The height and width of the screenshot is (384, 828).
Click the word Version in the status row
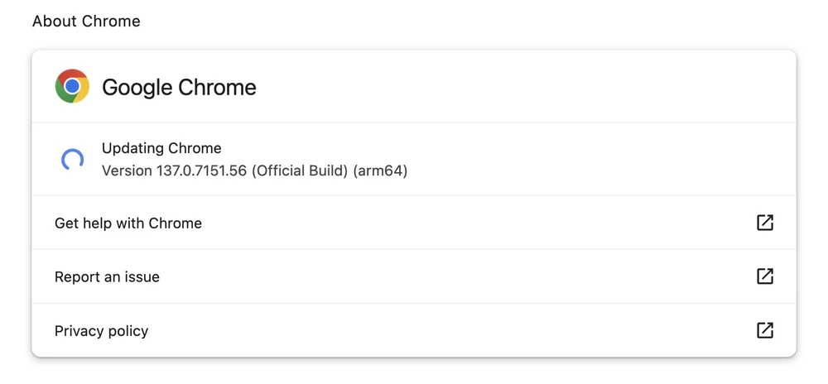(127, 171)
